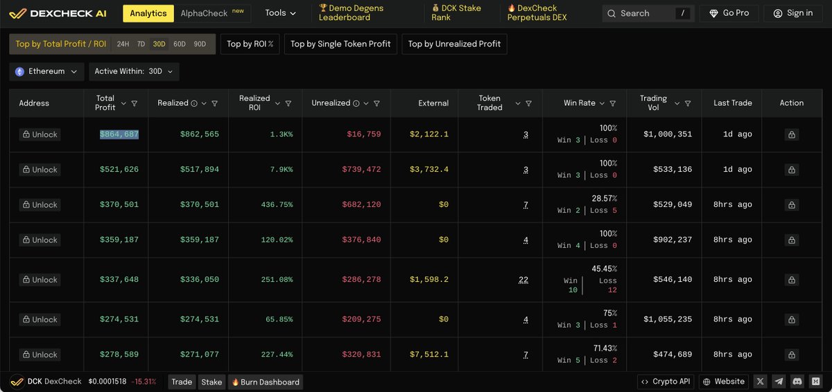Select the 60D time range

pyautogui.click(x=180, y=44)
